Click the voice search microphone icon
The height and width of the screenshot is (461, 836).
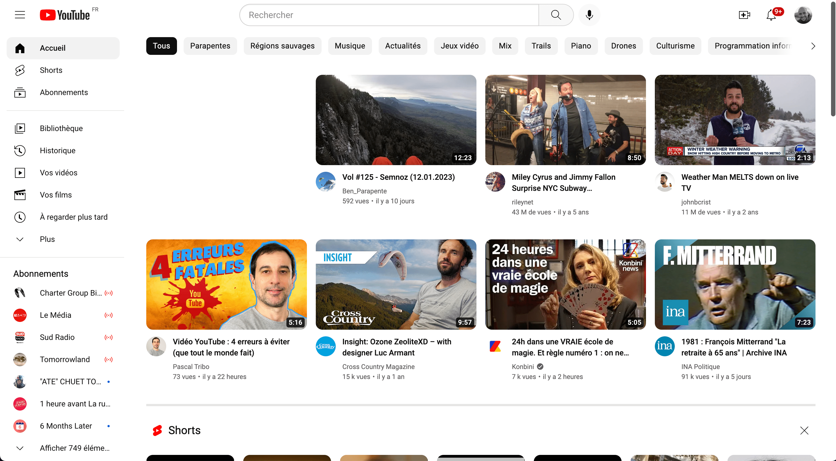tap(589, 15)
